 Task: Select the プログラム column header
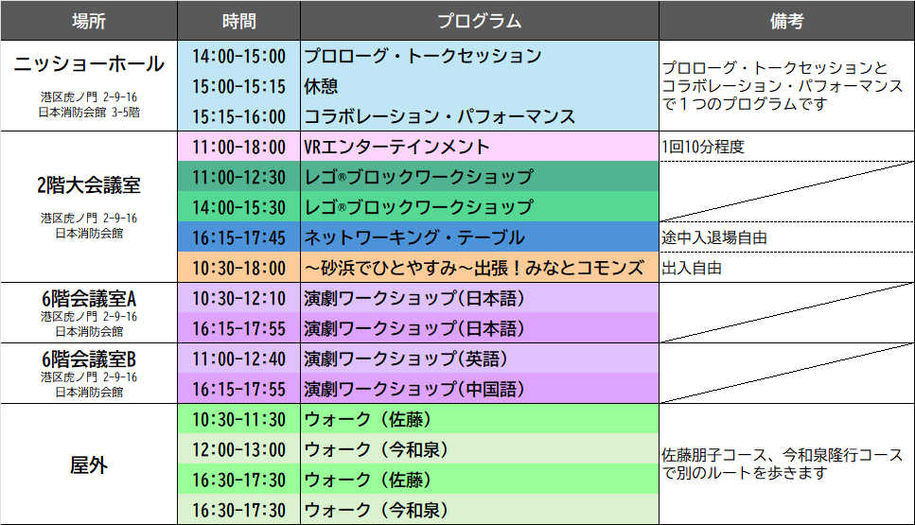pos(479,21)
